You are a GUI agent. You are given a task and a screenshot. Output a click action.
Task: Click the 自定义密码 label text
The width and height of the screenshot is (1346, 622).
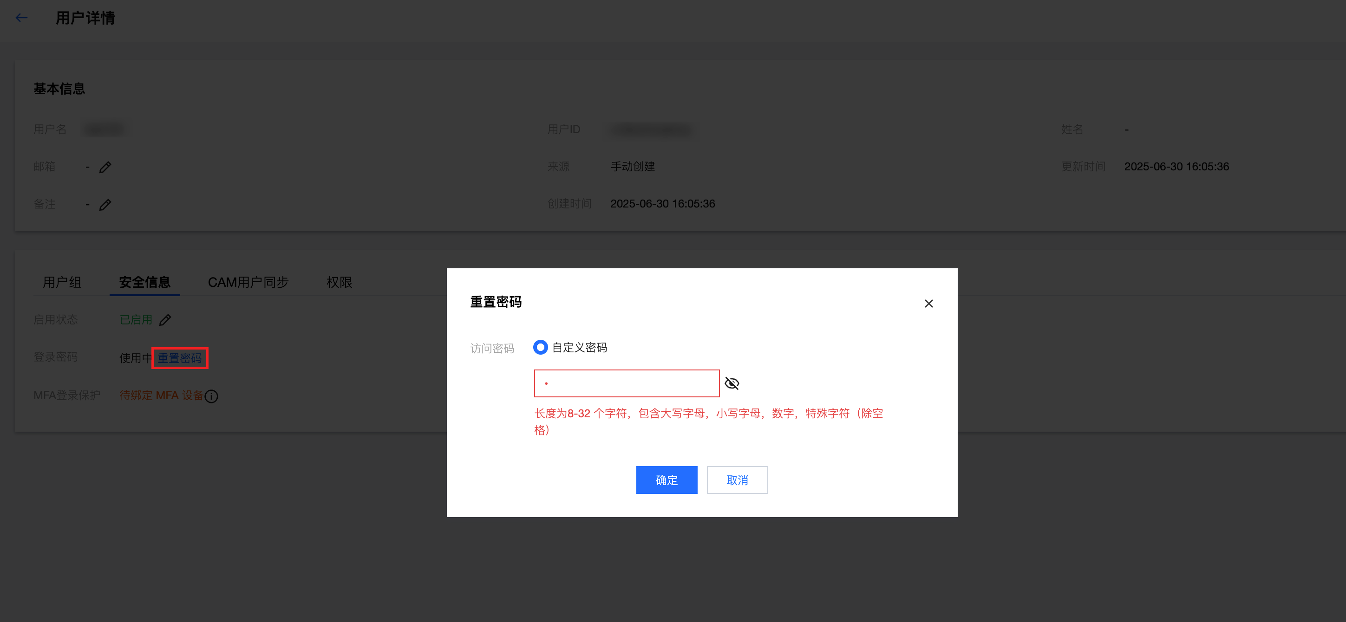(x=580, y=348)
